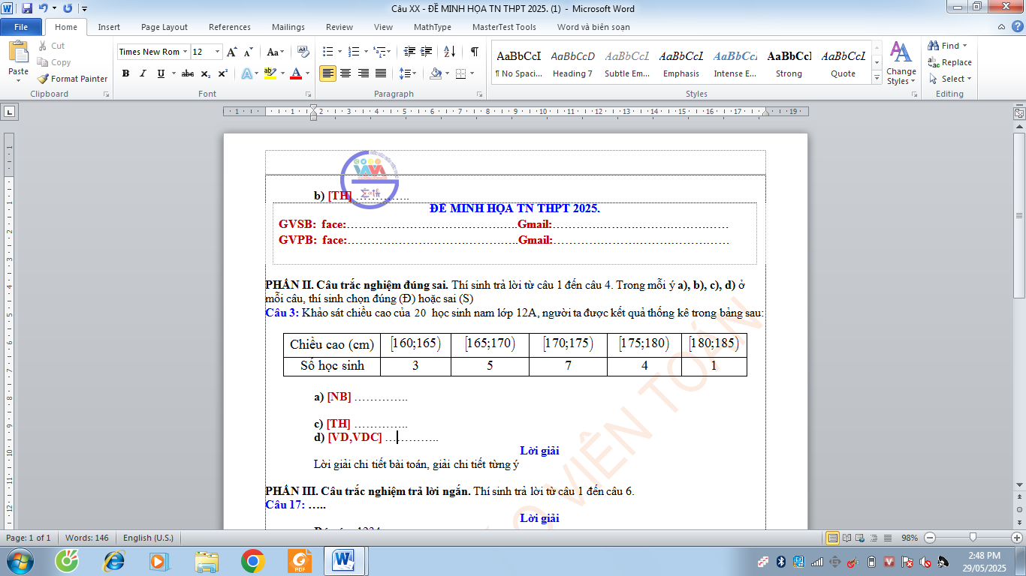Screen dimensions: 1026x576
Task: Switch to the MasterTest Tools tab
Action: pyautogui.click(x=504, y=27)
